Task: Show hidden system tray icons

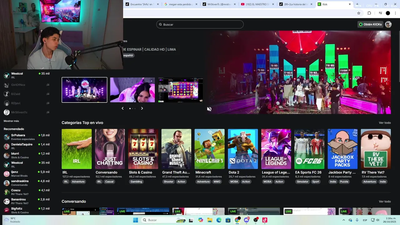Action: click(x=344, y=220)
